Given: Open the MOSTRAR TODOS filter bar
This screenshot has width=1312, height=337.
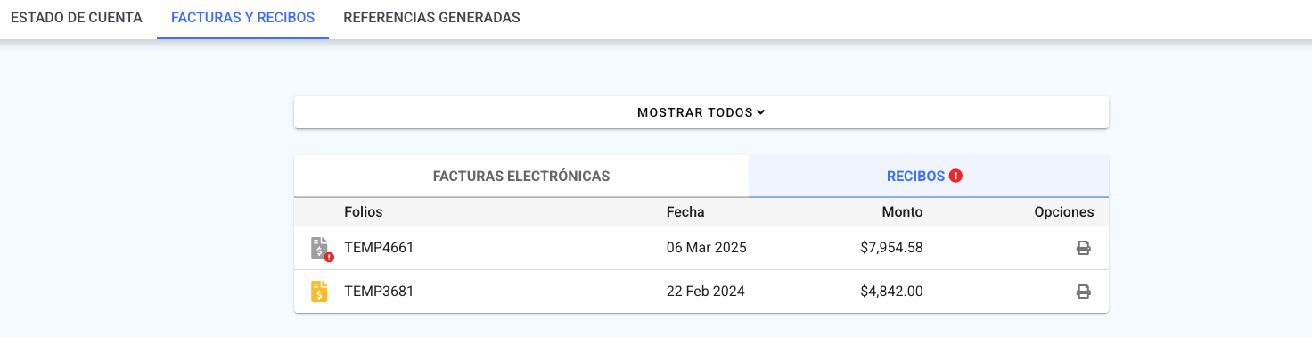Looking at the screenshot, I should click(x=701, y=112).
